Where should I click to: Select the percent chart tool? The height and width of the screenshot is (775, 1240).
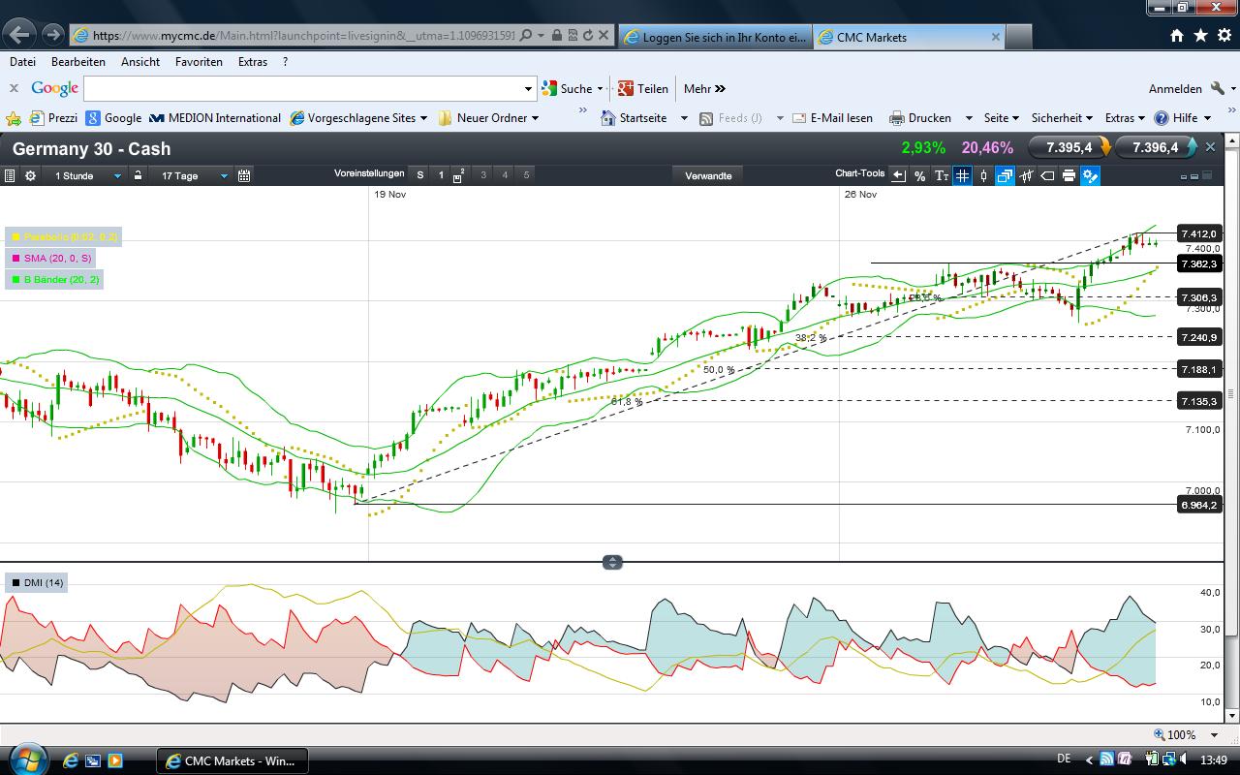(920, 175)
